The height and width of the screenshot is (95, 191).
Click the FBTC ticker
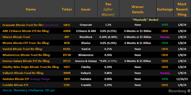point(67,67)
